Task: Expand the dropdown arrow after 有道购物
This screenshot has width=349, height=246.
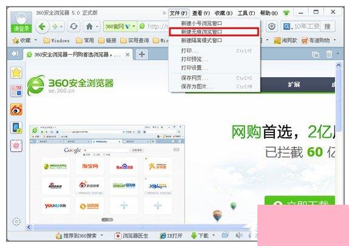Action: 335,40
